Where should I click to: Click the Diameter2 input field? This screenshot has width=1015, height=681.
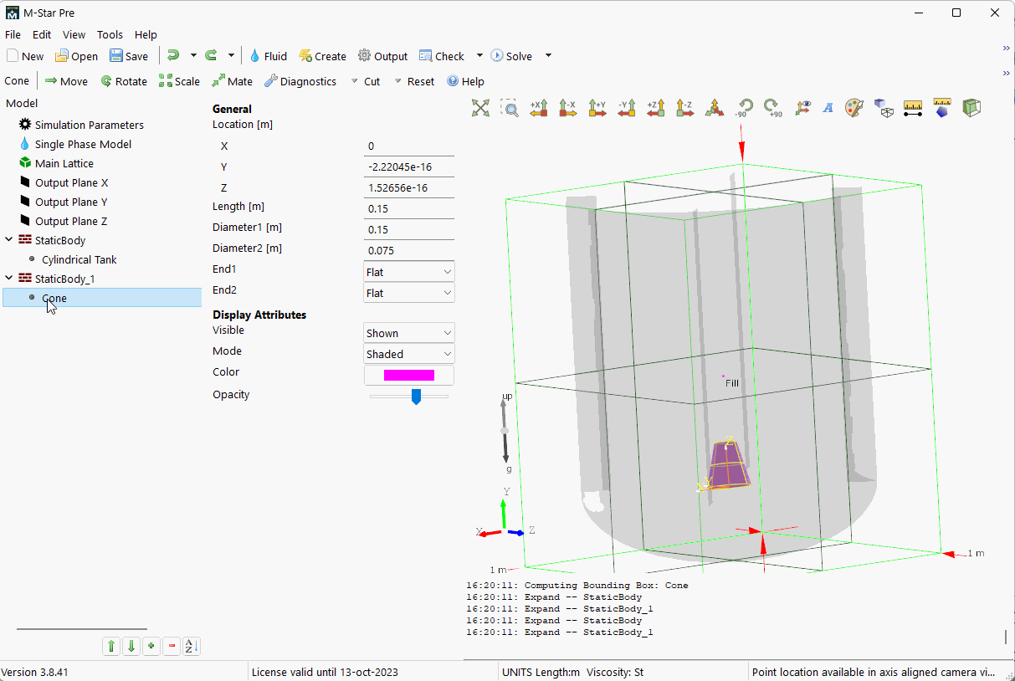tap(409, 250)
